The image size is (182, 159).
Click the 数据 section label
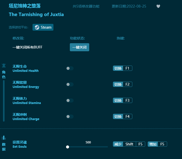point(4,147)
